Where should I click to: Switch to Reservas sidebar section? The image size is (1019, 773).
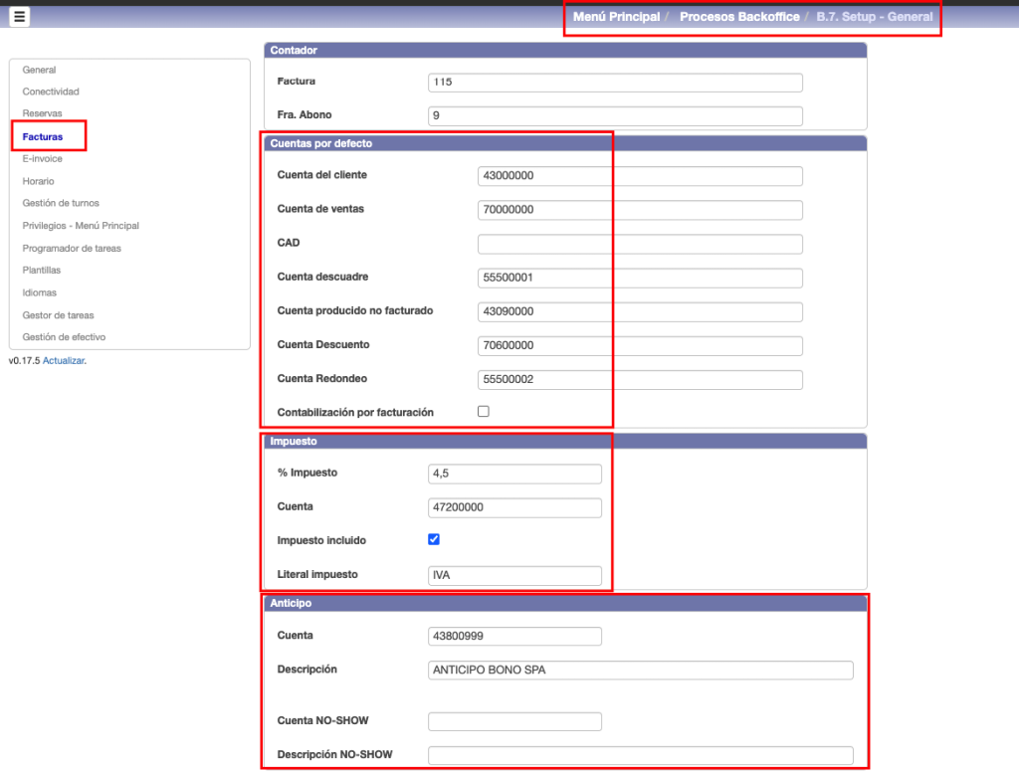[x=43, y=113]
